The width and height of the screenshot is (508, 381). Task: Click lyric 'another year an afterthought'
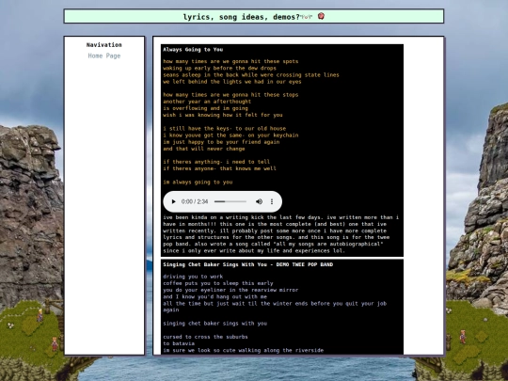pyautogui.click(x=207, y=102)
